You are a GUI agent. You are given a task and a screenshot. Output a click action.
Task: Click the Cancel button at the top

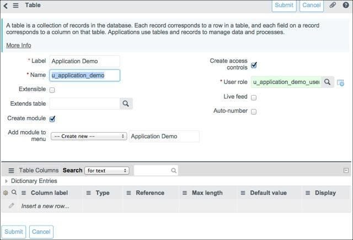point(311,6)
